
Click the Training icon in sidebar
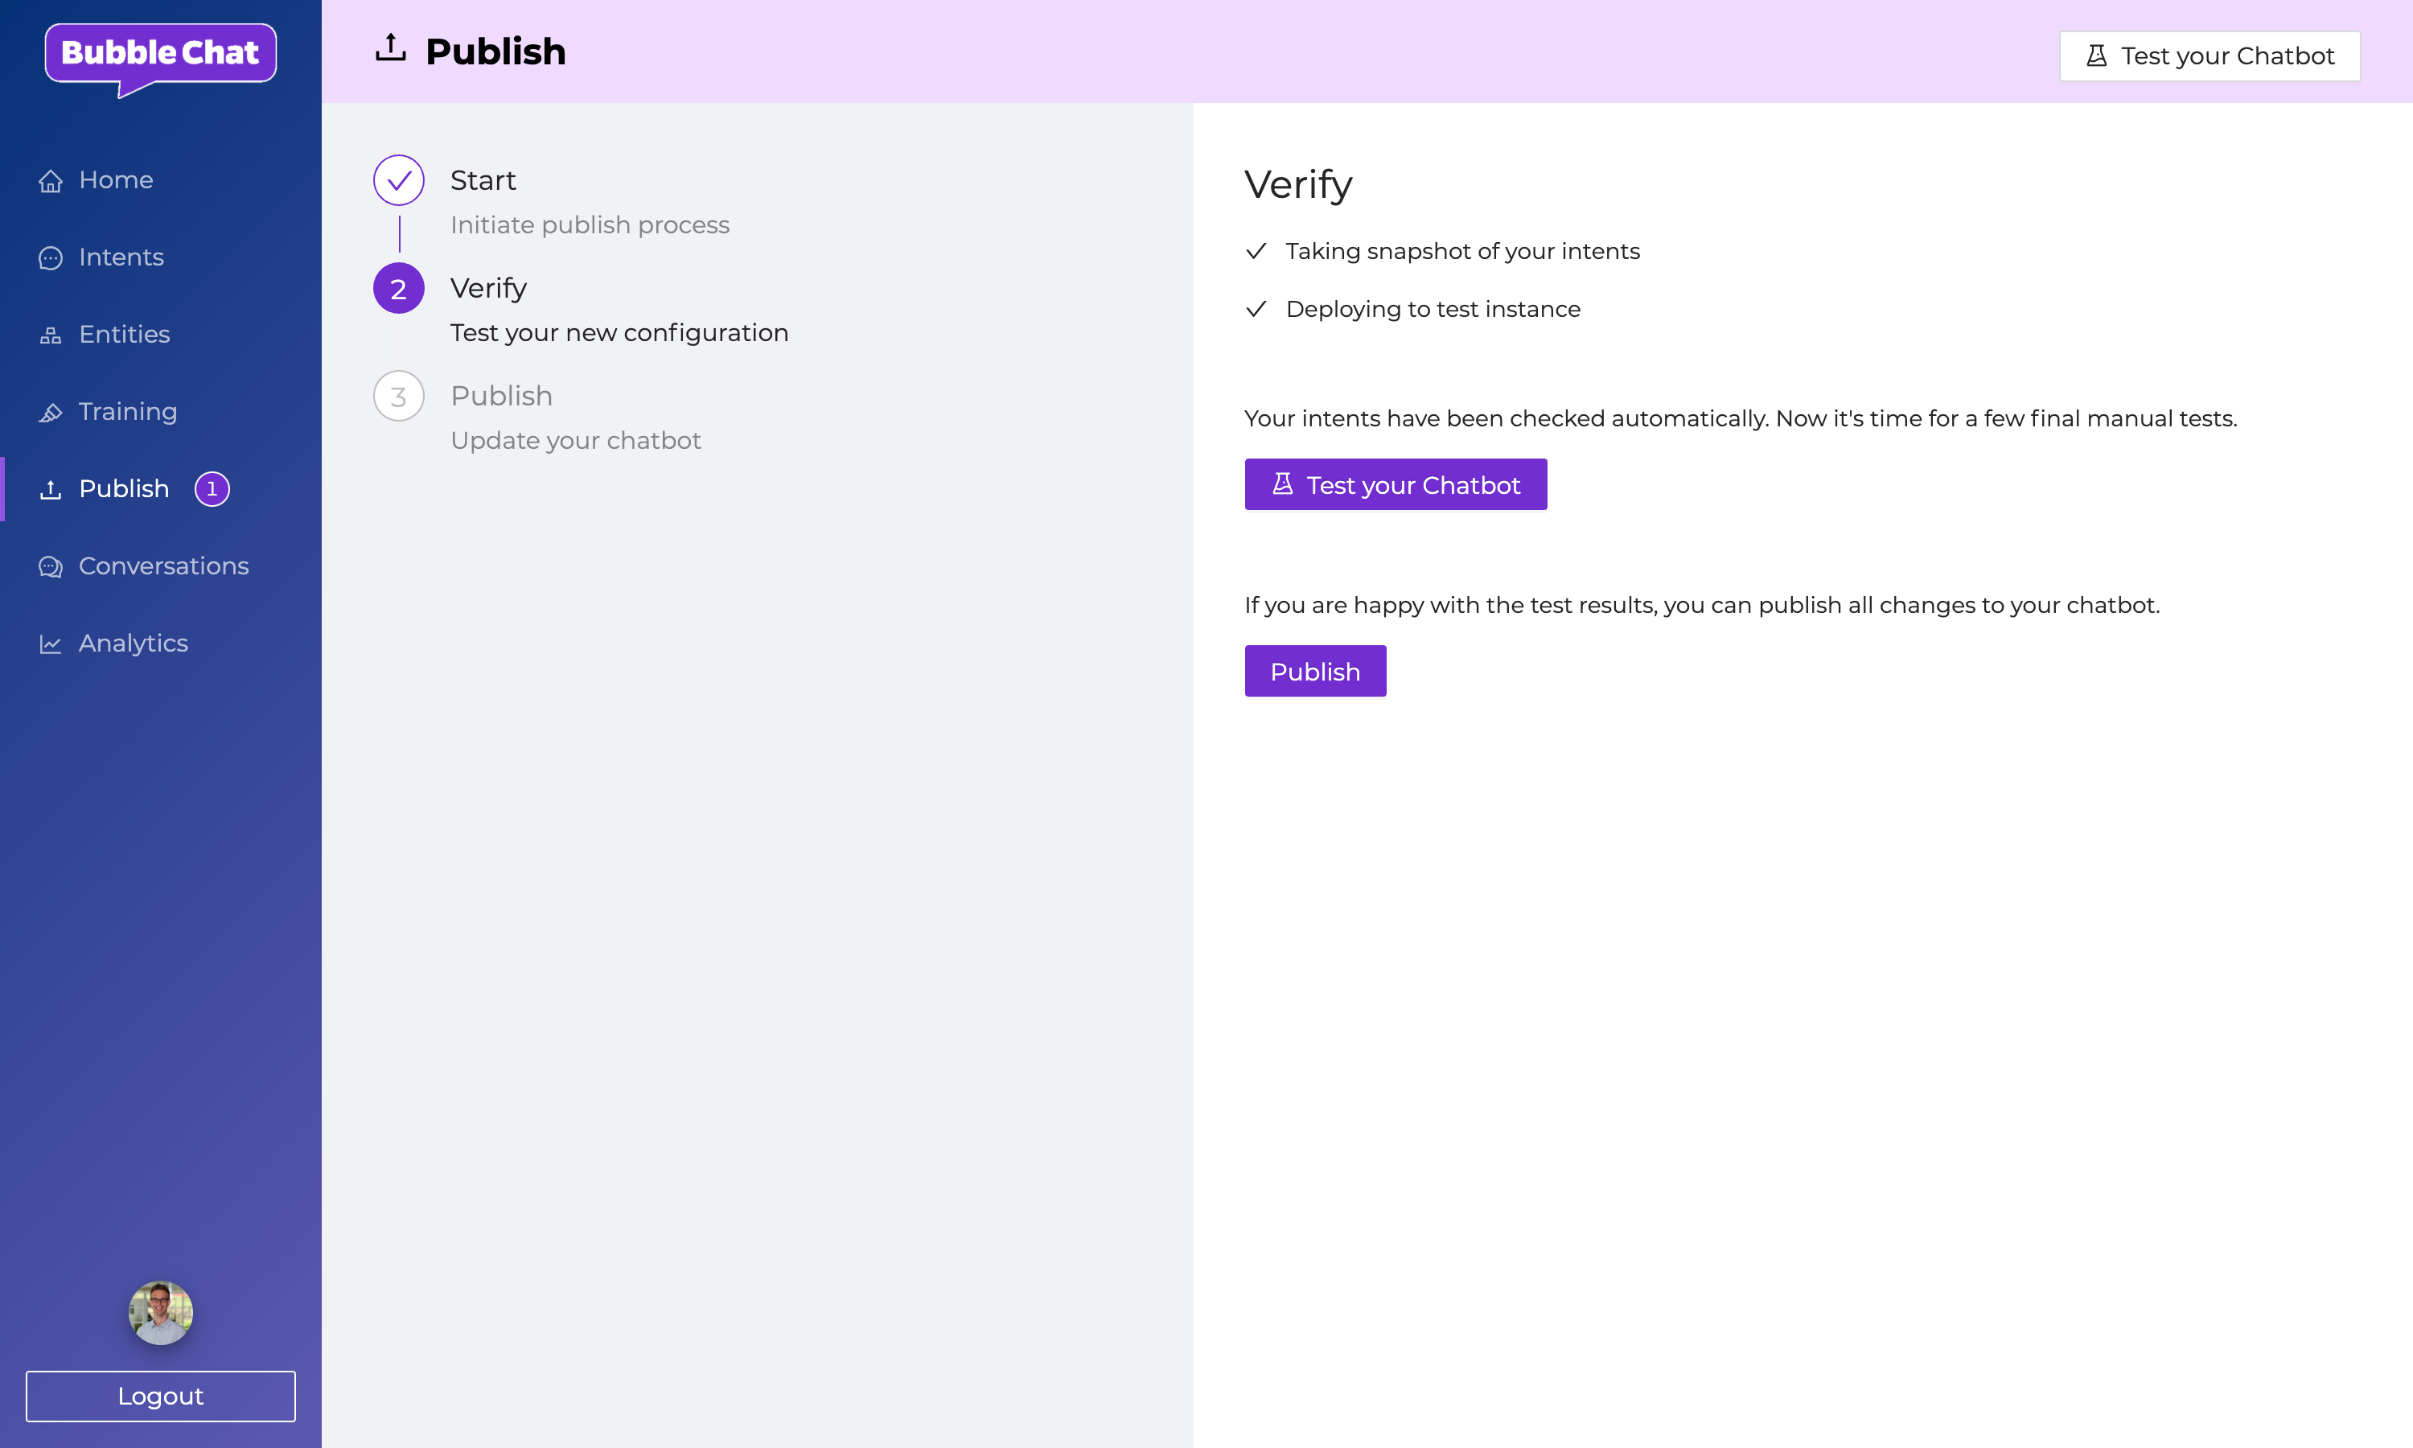51,413
